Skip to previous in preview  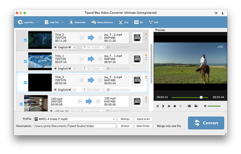(x=157, y=106)
